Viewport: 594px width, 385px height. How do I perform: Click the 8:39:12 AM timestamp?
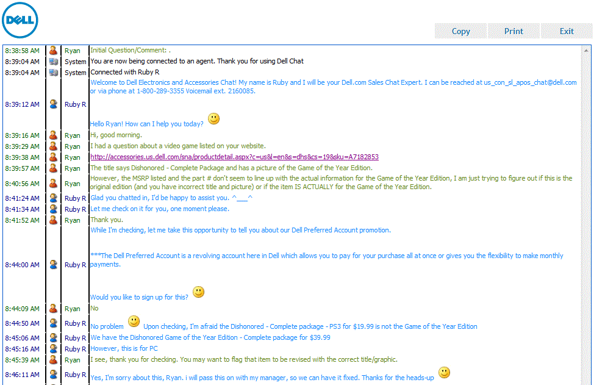point(23,104)
